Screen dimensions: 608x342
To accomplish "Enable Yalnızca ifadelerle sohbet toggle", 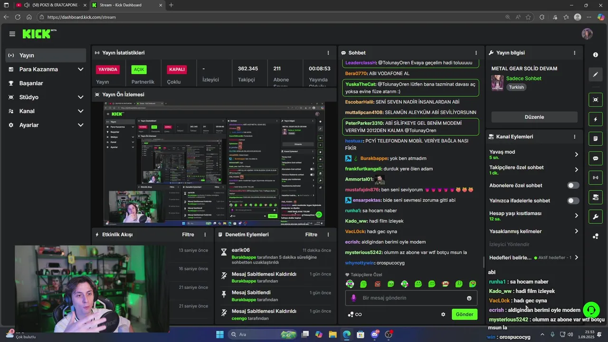I will [x=573, y=200].
